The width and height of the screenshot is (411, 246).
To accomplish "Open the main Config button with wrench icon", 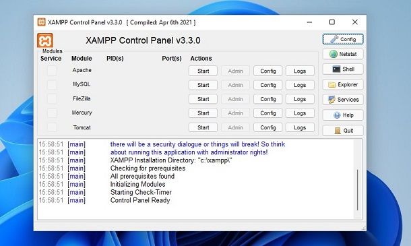I will 343,39.
